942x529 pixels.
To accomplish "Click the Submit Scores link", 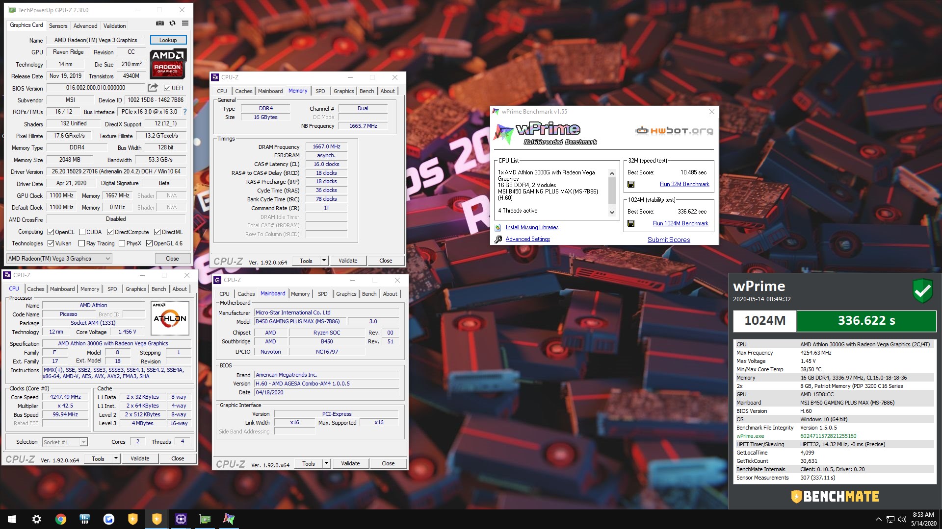I will [x=669, y=240].
